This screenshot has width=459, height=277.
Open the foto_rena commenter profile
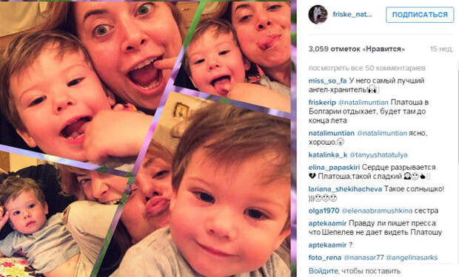[x=325, y=258]
